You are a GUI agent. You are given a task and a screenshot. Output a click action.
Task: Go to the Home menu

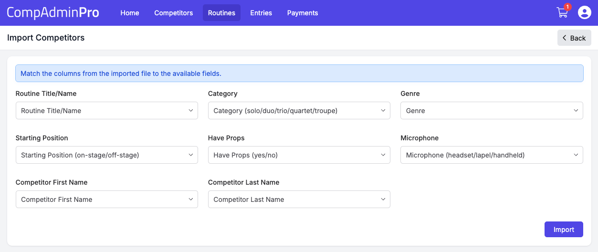click(x=130, y=13)
